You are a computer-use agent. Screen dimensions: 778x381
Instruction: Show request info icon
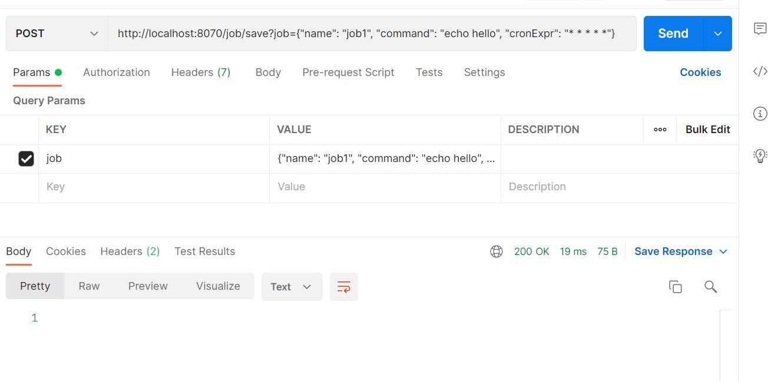point(760,114)
